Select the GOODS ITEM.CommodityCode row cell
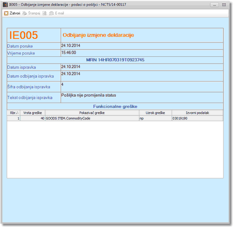The width and height of the screenshot is (234, 228). click(x=92, y=118)
